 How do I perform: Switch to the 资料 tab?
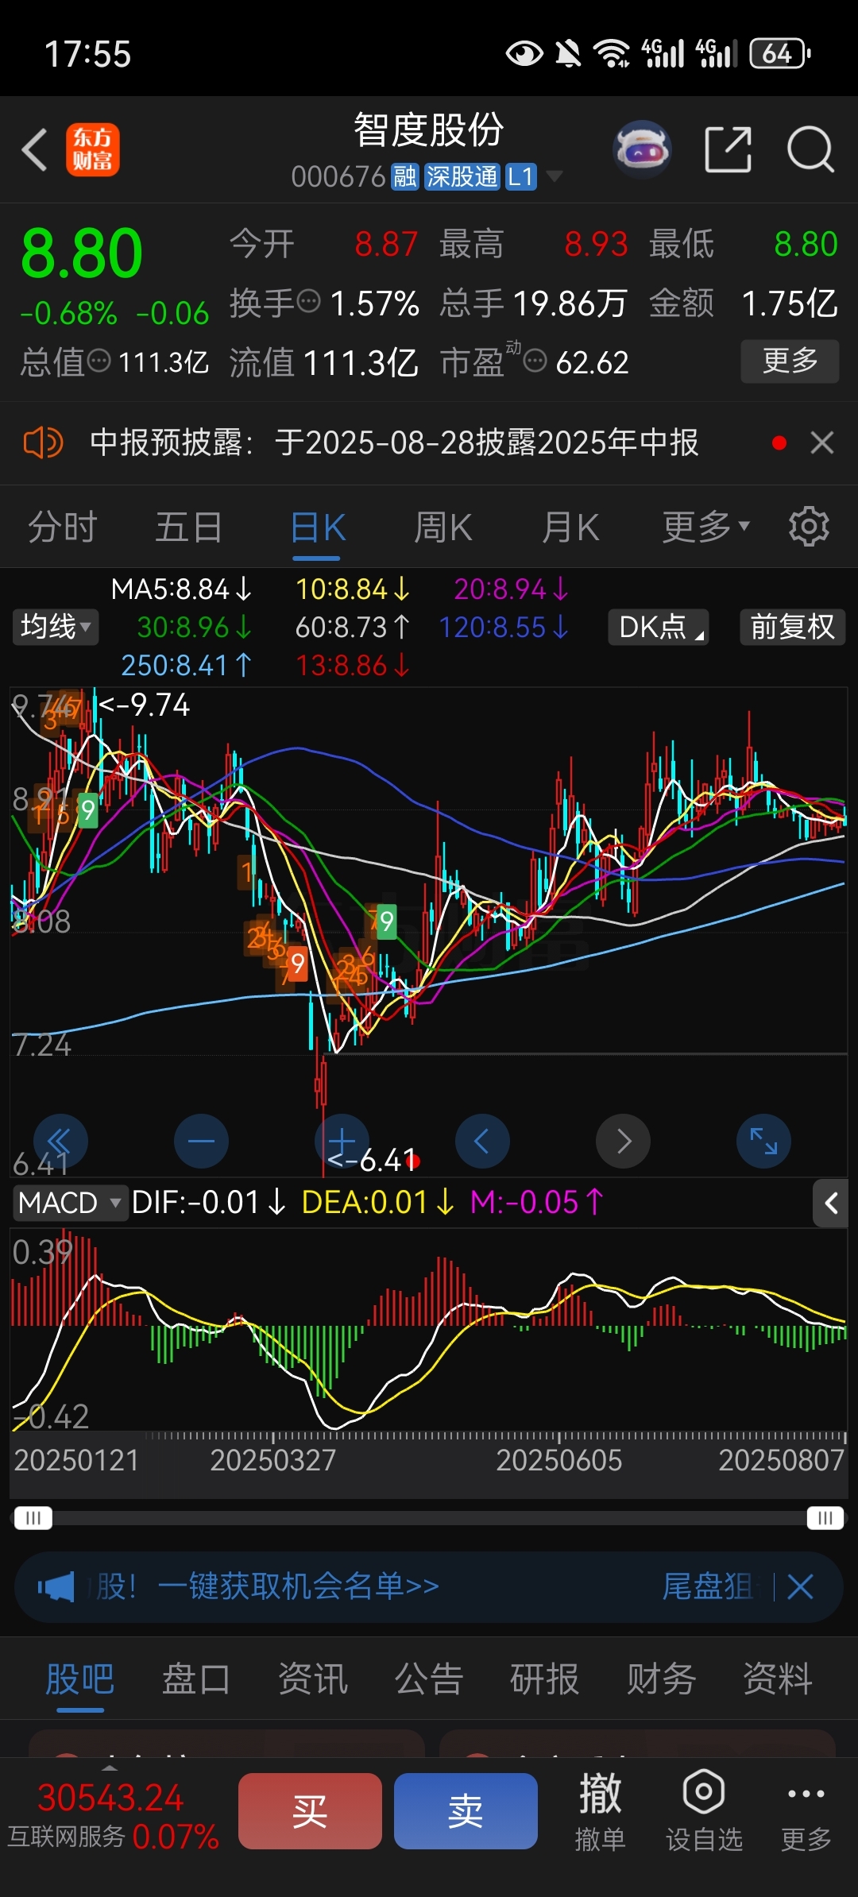(x=777, y=1679)
